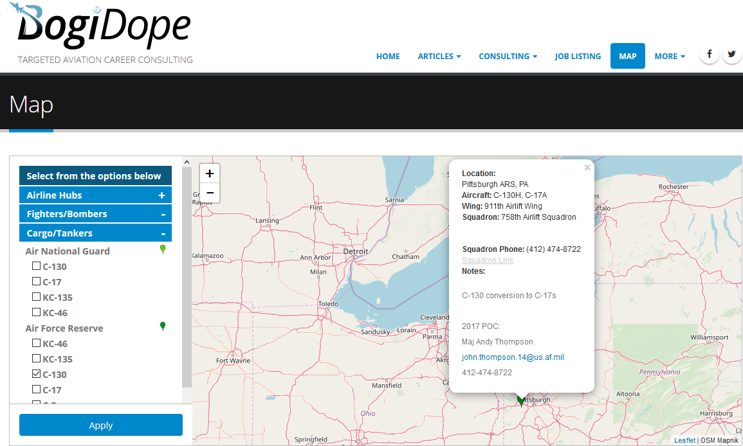Check Air Force Reserve KC-46 box
Screen dimensions: 743x446
pos(36,343)
